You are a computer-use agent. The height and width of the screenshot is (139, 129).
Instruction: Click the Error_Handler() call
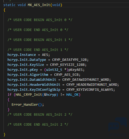click(28, 105)
